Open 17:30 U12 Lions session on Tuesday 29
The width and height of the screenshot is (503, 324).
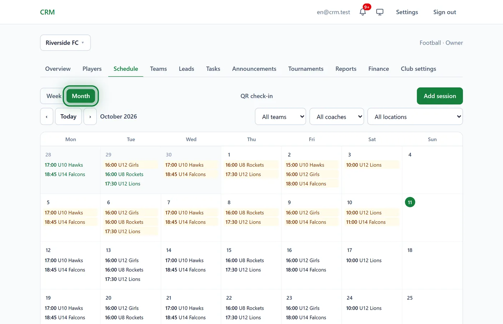tap(131, 184)
